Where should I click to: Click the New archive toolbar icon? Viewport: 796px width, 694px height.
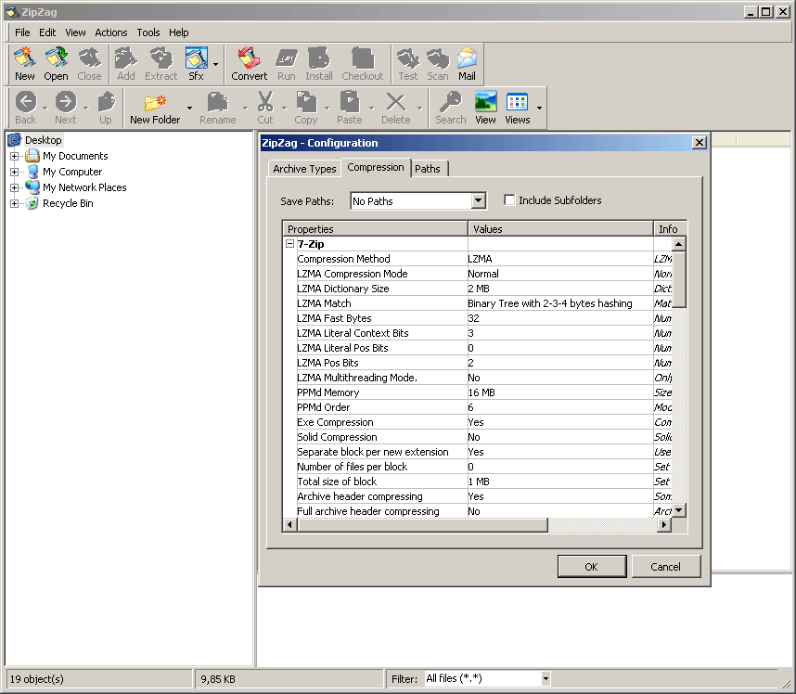tap(24, 64)
